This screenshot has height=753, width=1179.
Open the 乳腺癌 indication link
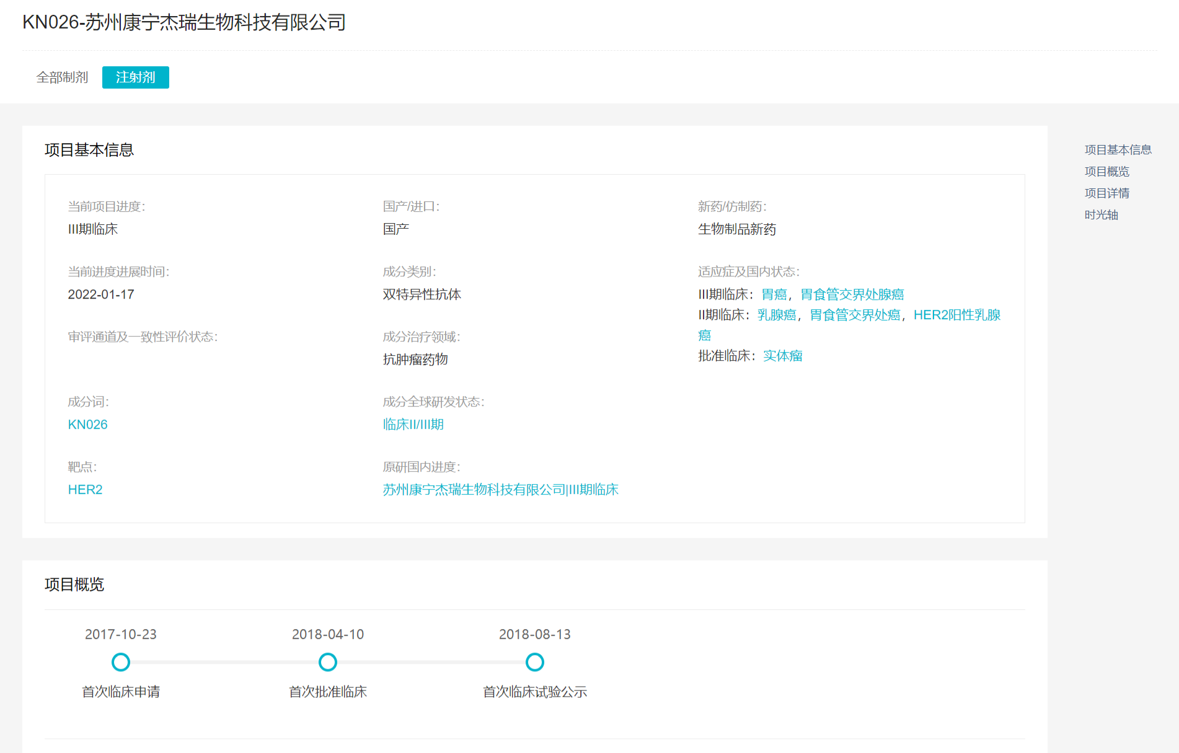(777, 315)
